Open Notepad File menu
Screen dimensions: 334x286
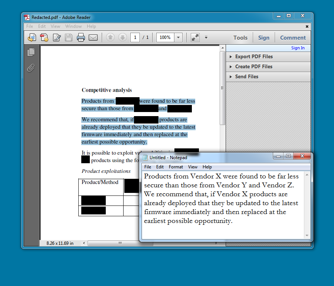(148, 167)
